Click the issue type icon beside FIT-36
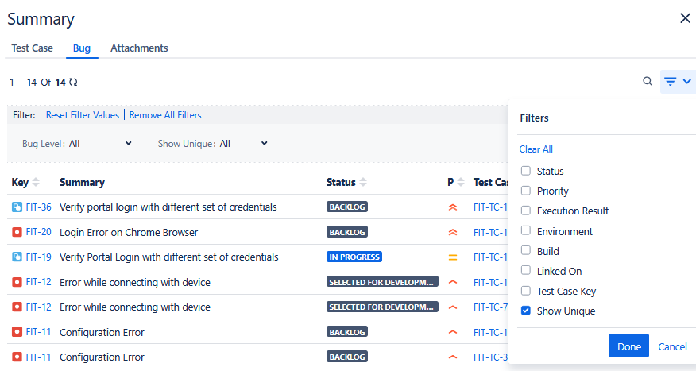The height and width of the screenshot is (371, 696). pyautogui.click(x=17, y=207)
